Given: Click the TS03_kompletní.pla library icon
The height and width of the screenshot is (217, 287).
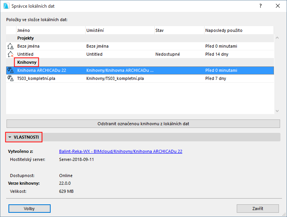Looking at the screenshot, I should (10, 78).
